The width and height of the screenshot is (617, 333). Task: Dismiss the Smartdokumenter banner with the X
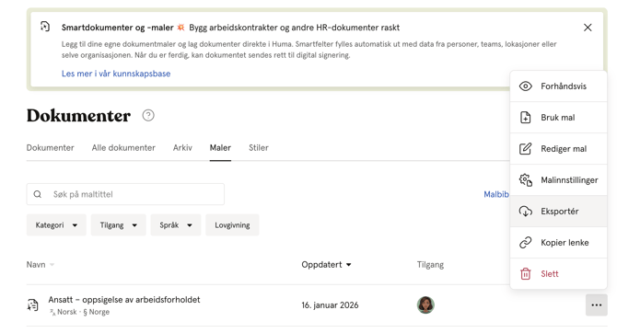click(x=588, y=28)
